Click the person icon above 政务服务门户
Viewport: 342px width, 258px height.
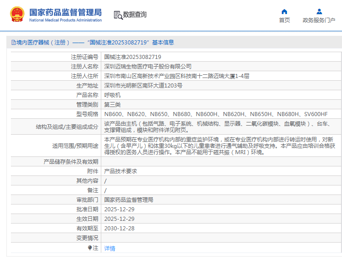coord(319,11)
